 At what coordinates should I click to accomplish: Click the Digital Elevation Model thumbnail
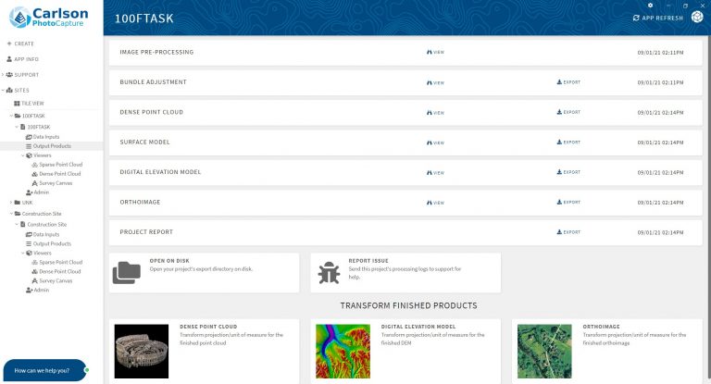[343, 352]
